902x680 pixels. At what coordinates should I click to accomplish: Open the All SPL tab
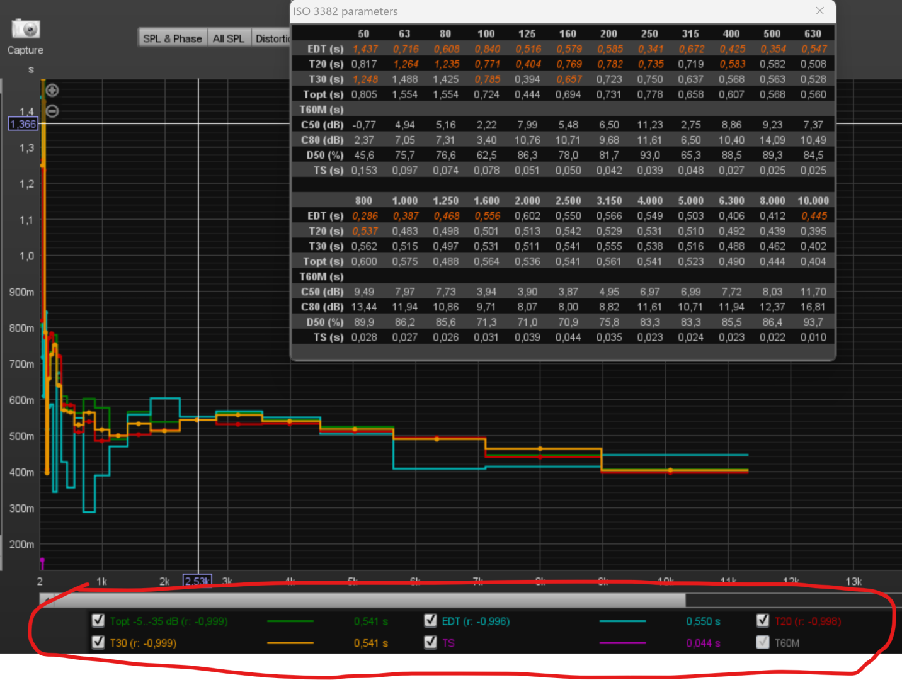point(229,38)
